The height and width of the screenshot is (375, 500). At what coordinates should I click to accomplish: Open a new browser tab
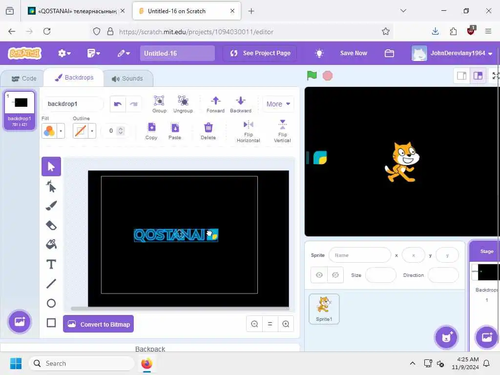(251, 11)
